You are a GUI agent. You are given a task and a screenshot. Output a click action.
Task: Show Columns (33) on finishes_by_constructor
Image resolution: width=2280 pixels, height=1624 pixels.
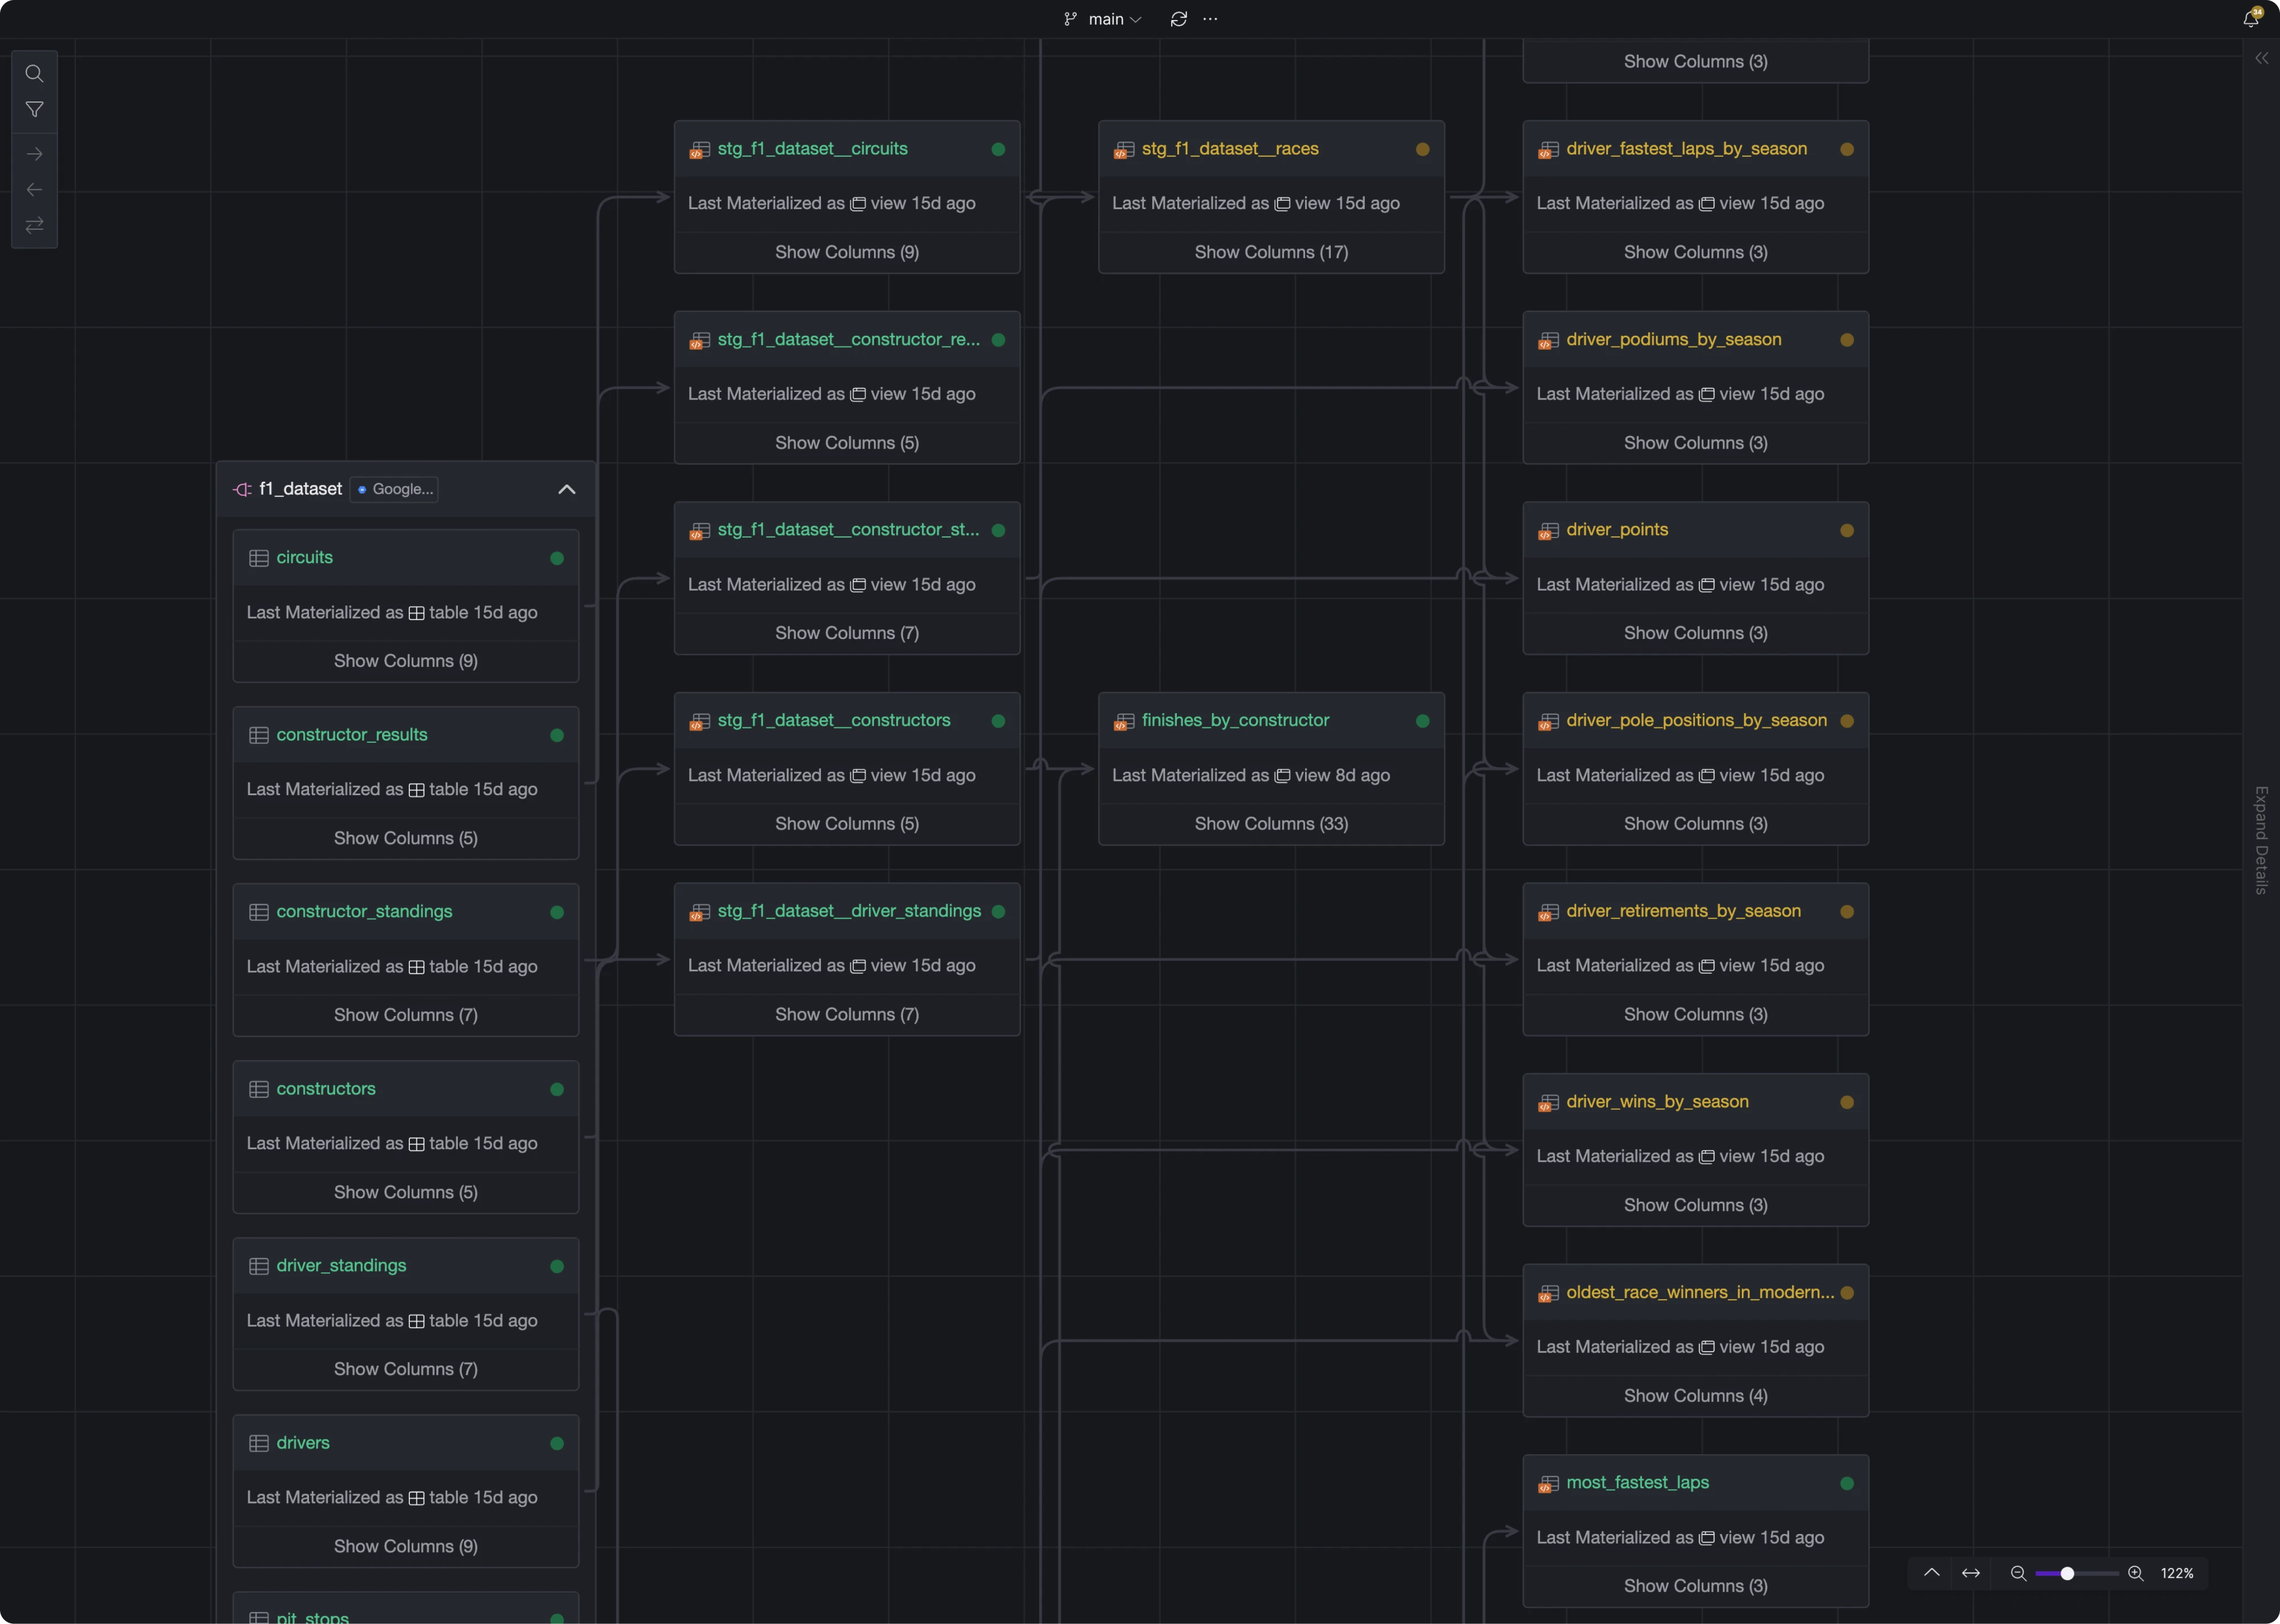1271,823
